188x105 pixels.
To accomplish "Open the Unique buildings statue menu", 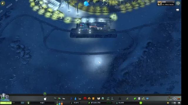I will click(112, 99).
